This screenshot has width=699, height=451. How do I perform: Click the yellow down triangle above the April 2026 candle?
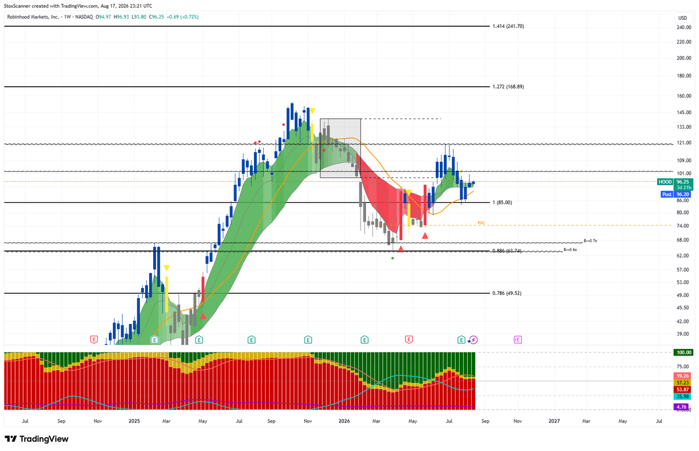[x=409, y=192]
